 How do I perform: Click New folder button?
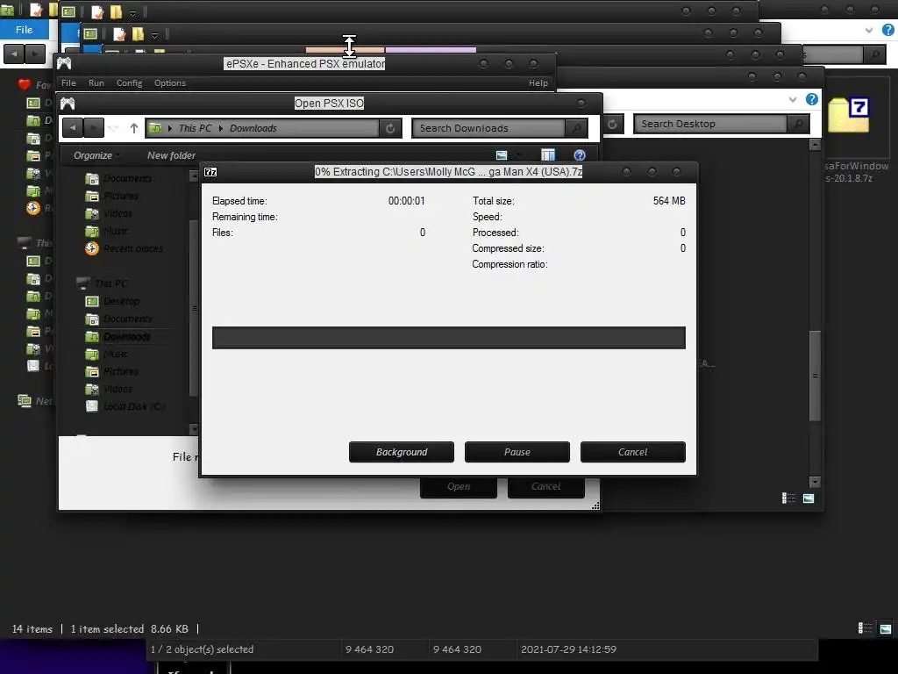(x=171, y=155)
